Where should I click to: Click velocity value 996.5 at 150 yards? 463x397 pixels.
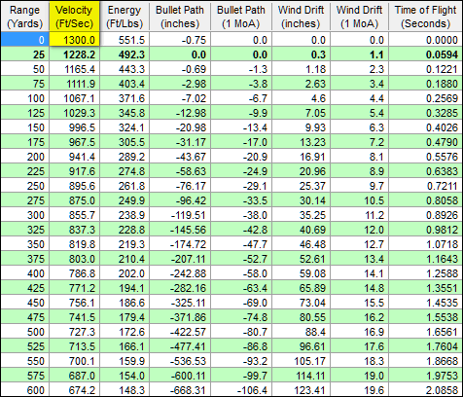coord(74,127)
